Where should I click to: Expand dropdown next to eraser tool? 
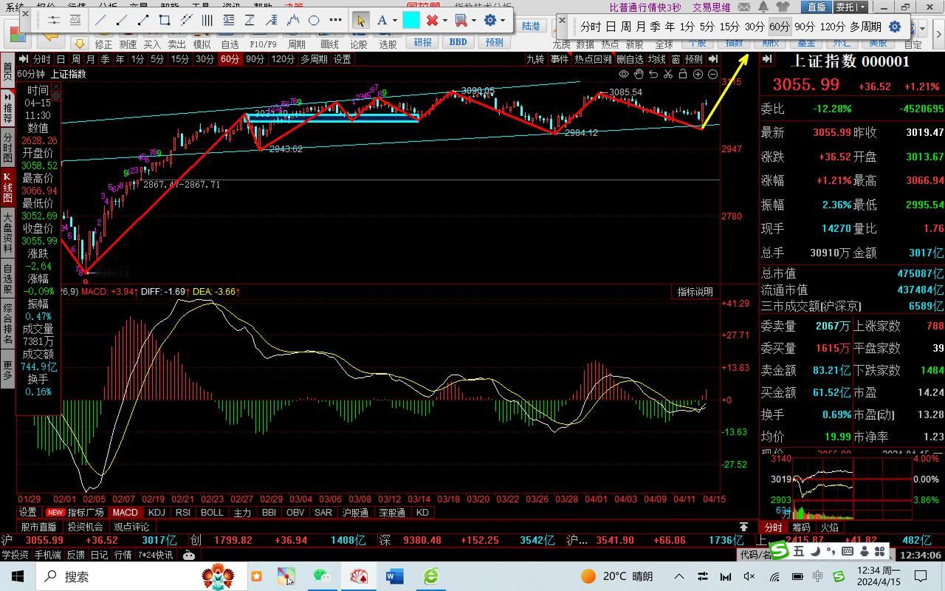pos(473,21)
